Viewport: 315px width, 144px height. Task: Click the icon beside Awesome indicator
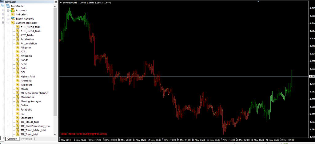pyautogui.click(x=18, y=56)
